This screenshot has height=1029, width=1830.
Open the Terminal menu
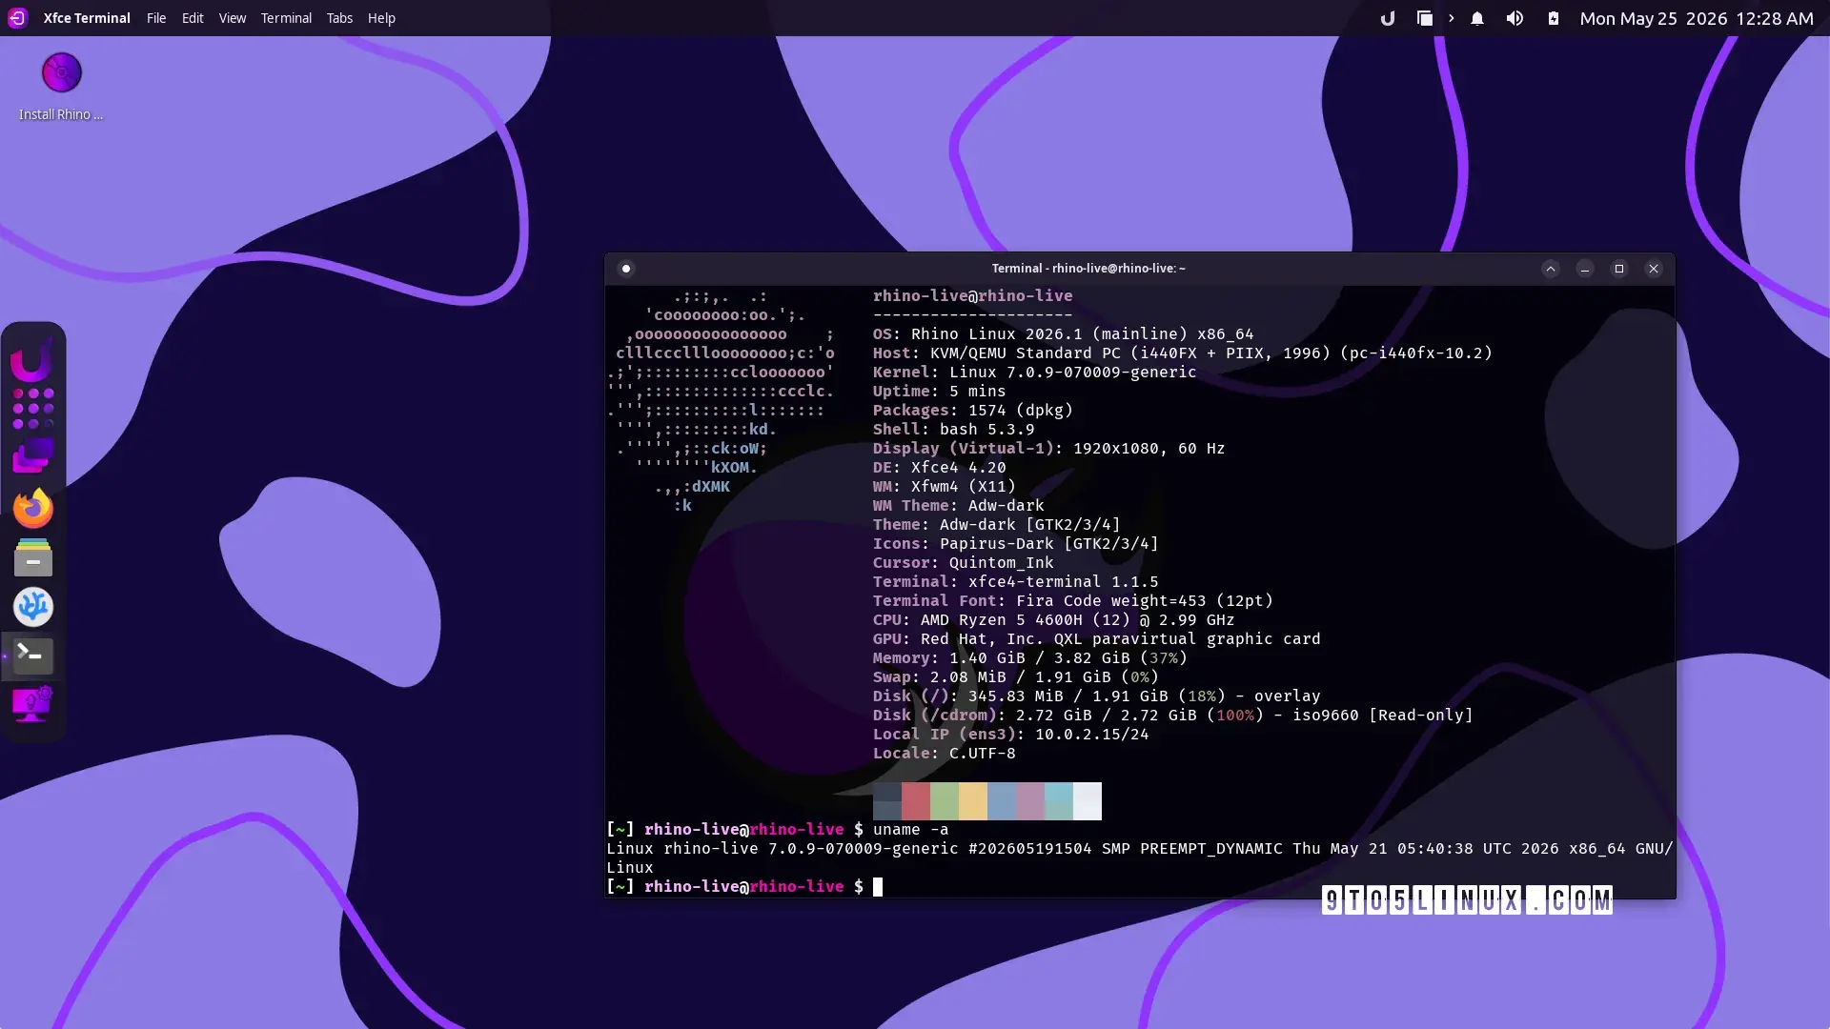[286, 18]
